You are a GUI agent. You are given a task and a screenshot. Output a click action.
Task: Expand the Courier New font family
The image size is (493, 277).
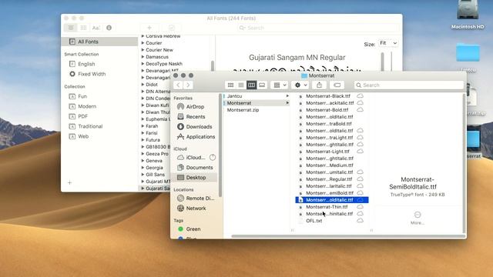point(143,50)
